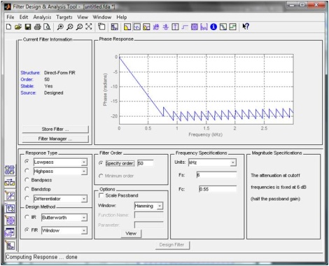Viewport: 329px width, 266px height.
Task: Click the Filter Manager button
Action: (x=55, y=139)
